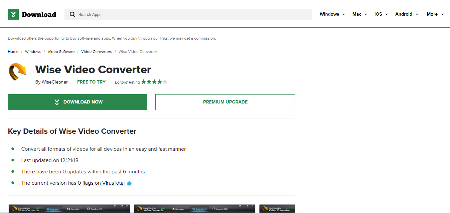450x213 pixels.
Task: Click the Premium Upgrade button
Action: (x=225, y=102)
